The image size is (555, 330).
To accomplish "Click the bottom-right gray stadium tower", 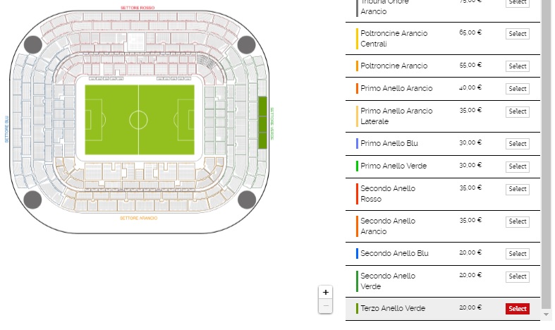I will (x=247, y=200).
